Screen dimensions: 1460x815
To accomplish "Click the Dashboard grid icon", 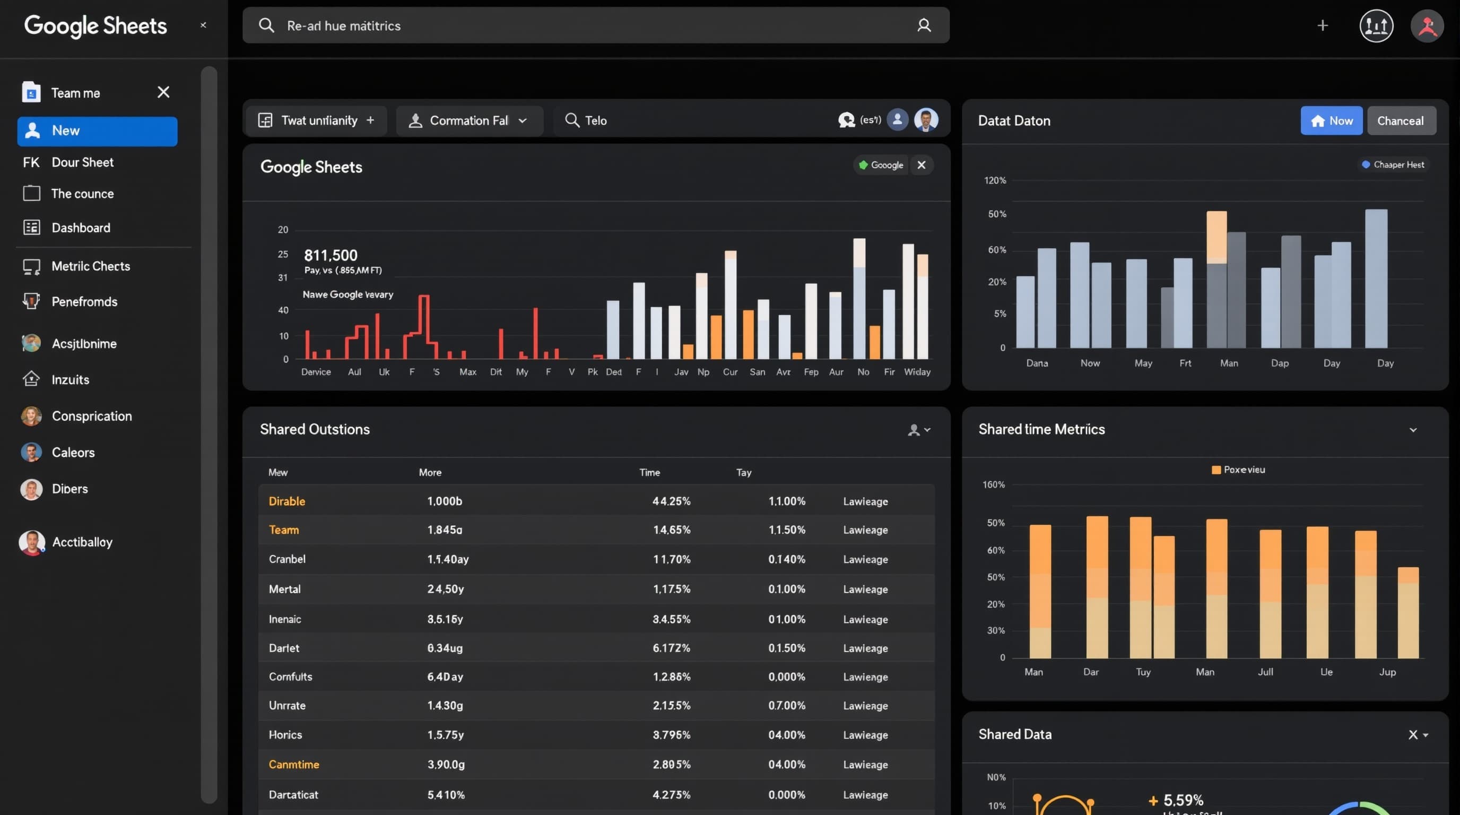I will coord(32,228).
